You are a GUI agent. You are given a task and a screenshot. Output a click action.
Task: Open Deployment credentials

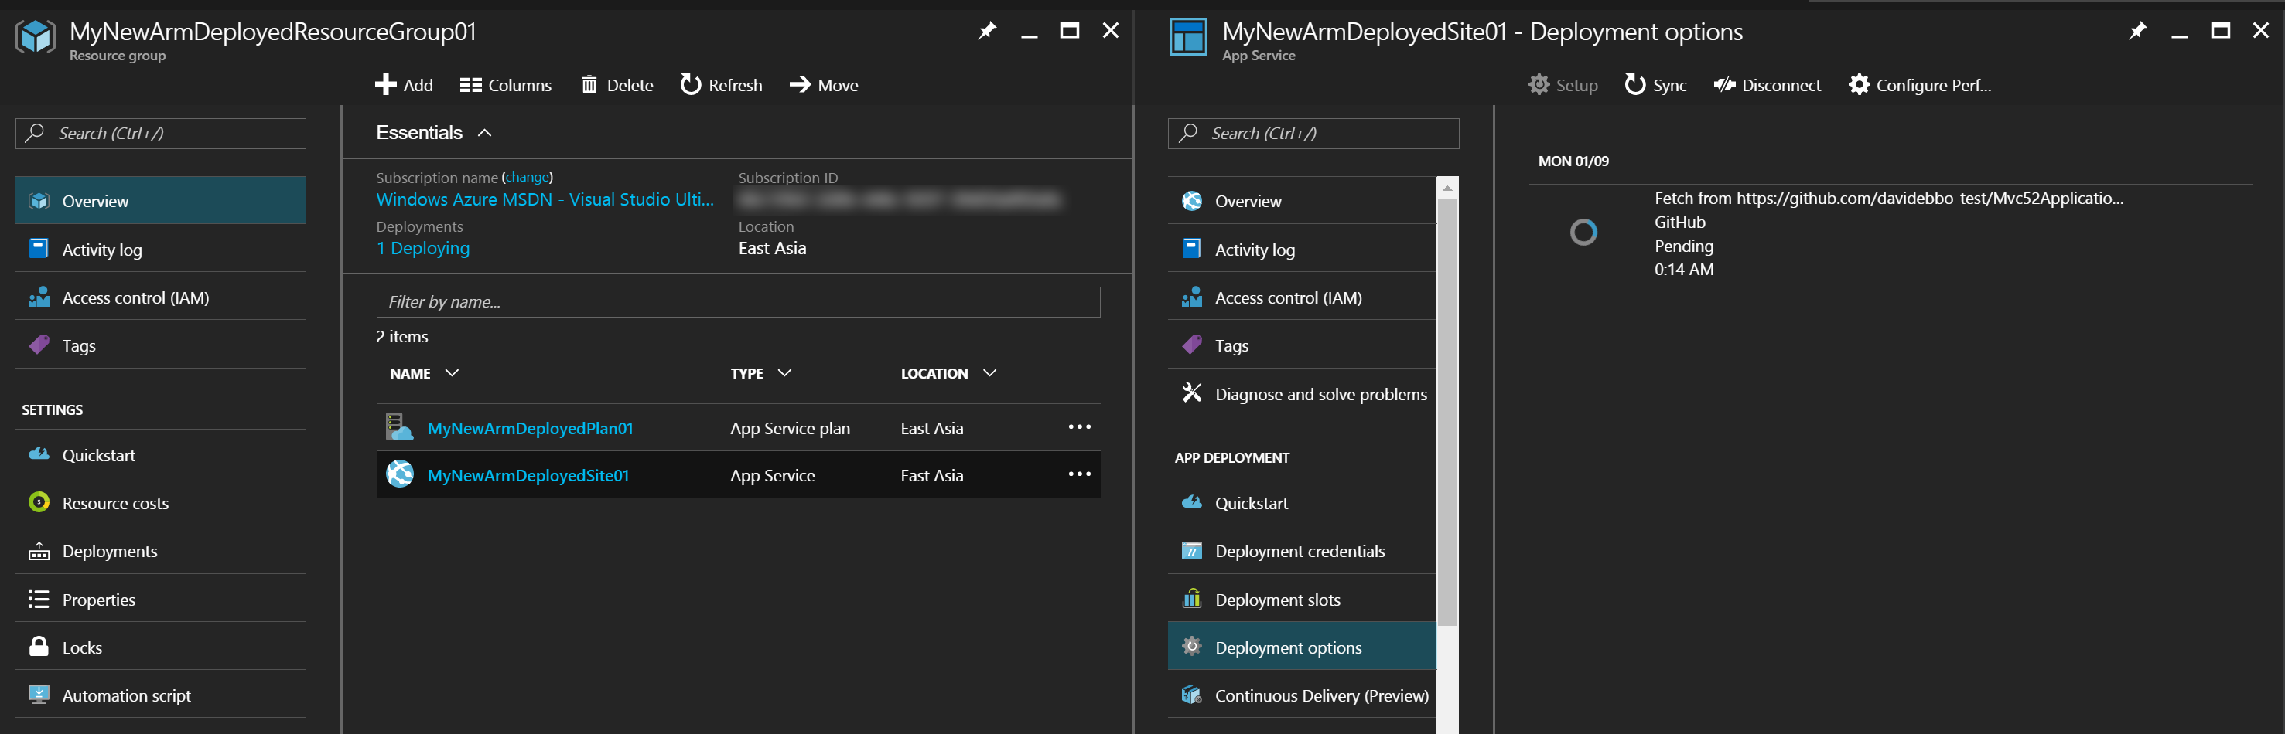(1301, 550)
